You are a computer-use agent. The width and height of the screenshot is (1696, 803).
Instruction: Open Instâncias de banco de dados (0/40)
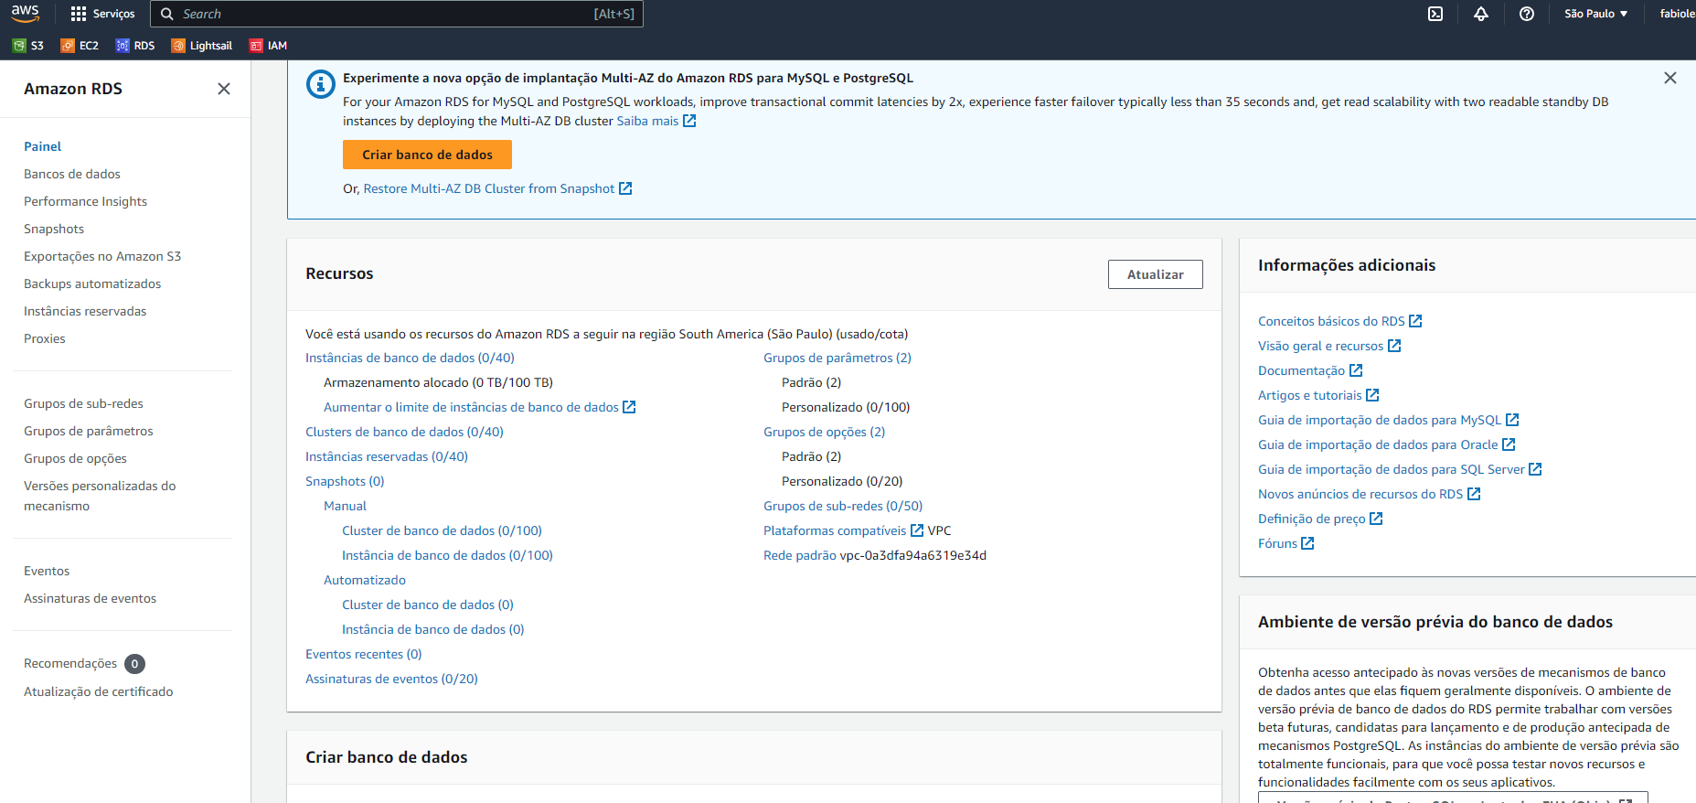pyautogui.click(x=410, y=358)
